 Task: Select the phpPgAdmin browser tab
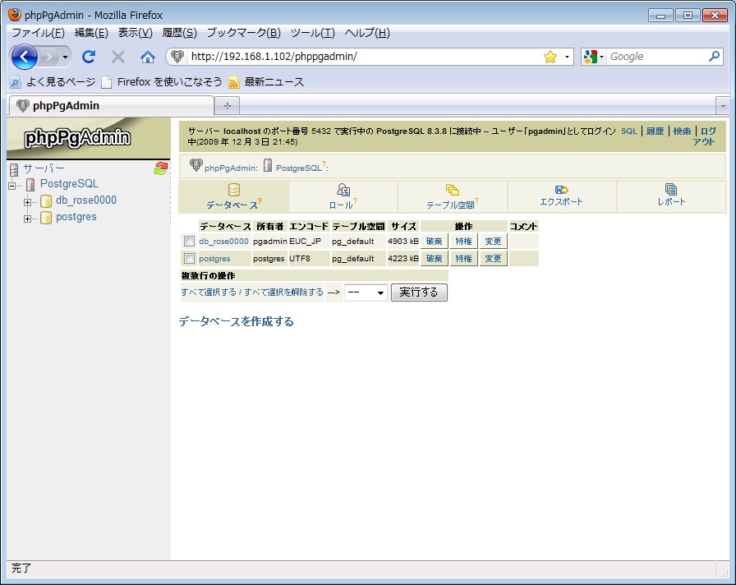pos(111,106)
